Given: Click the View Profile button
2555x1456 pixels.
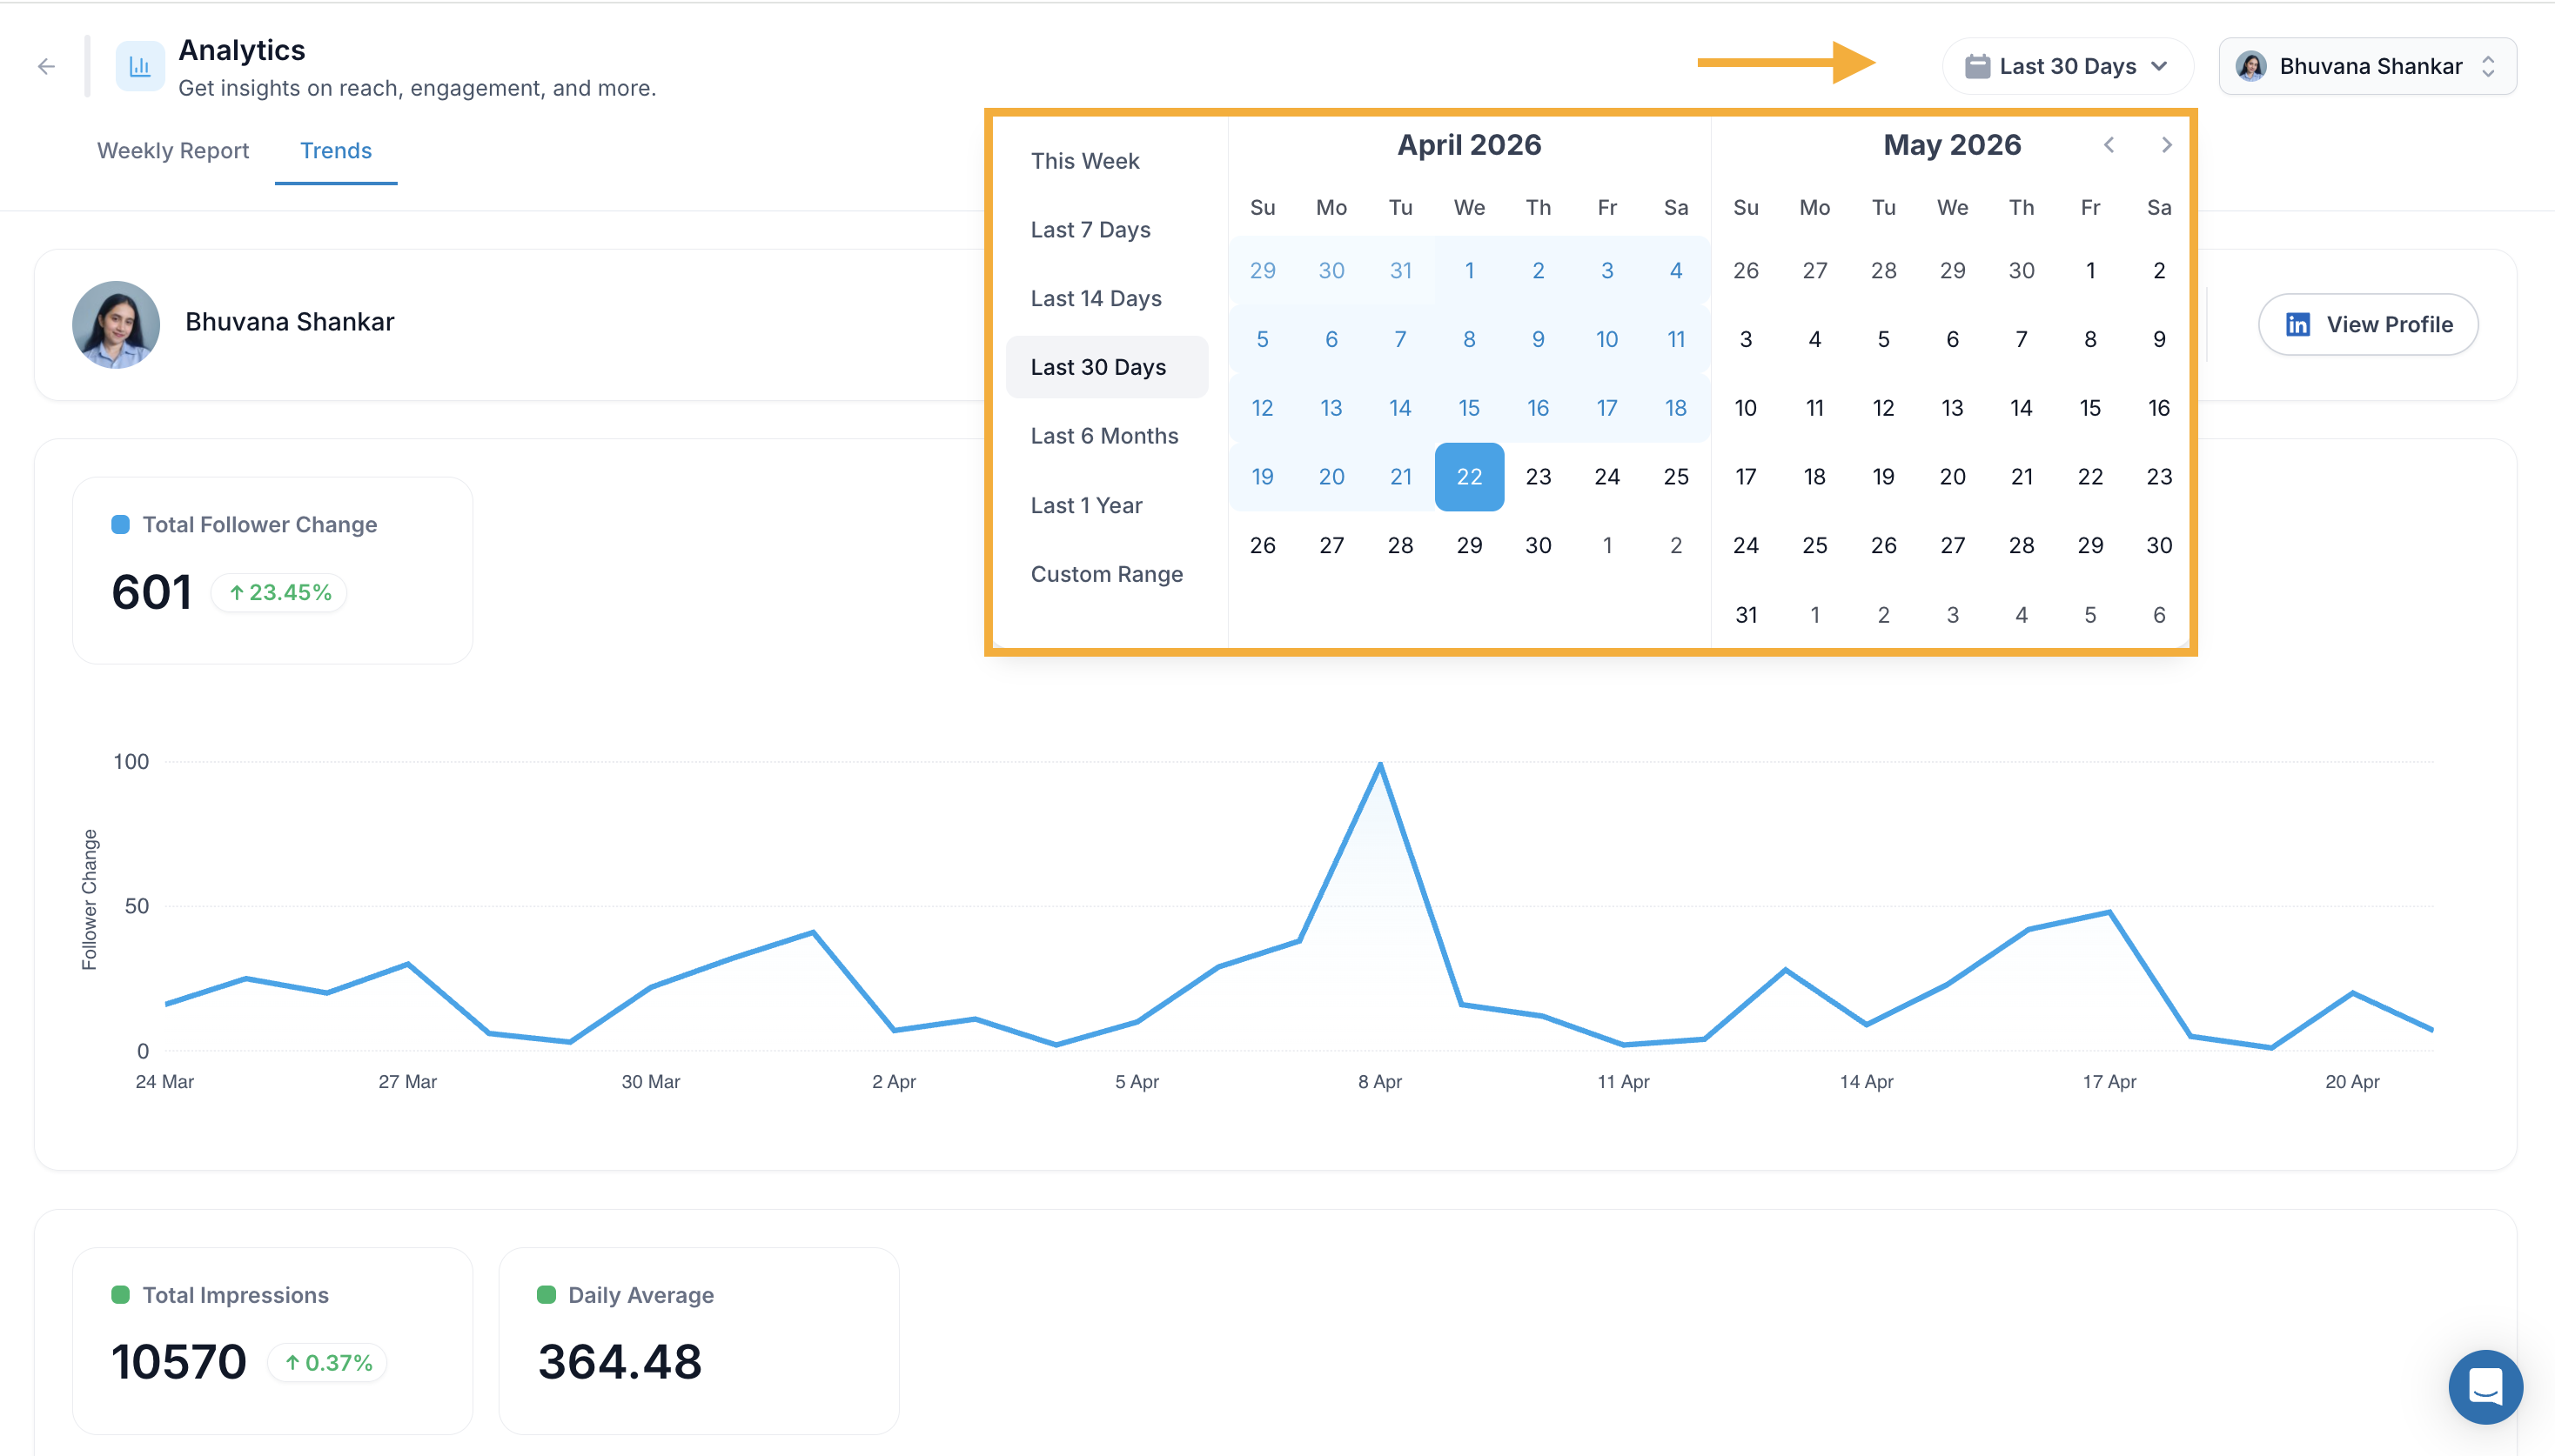Looking at the screenshot, I should coord(2368,324).
